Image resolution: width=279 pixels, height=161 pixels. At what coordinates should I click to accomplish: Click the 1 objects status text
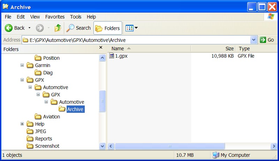[x=12, y=155]
